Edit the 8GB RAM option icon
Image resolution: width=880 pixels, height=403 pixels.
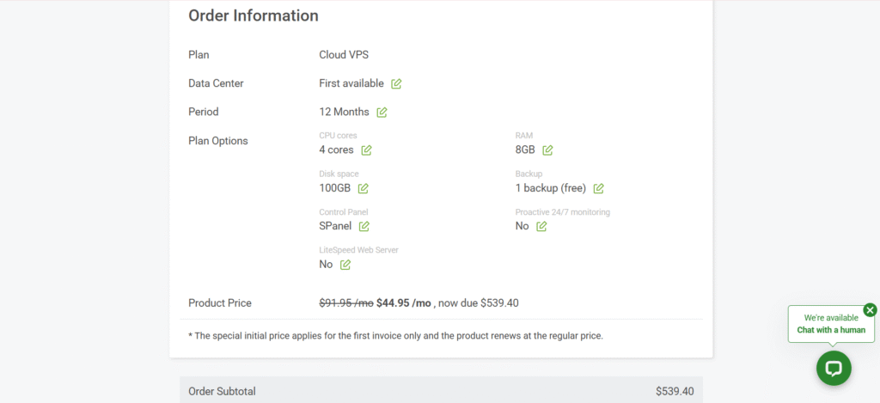pos(547,150)
